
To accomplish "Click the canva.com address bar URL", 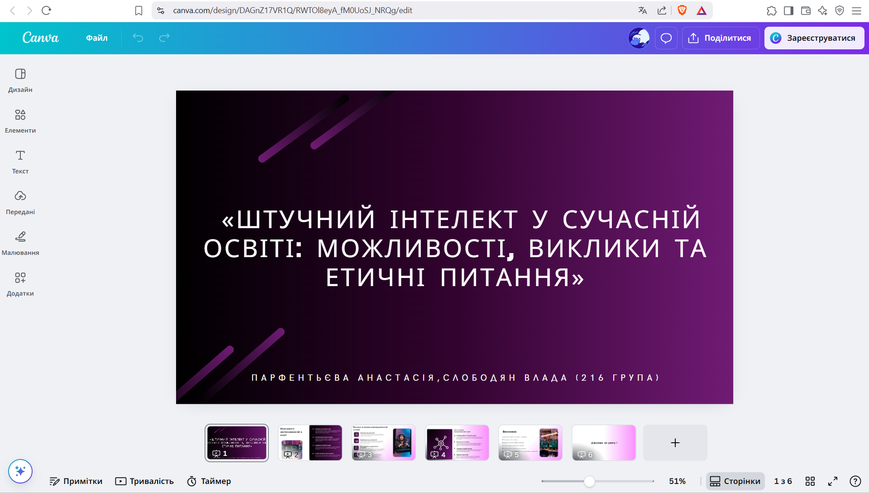I will click(292, 10).
